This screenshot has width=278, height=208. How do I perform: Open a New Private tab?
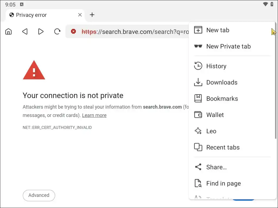pos(232,46)
